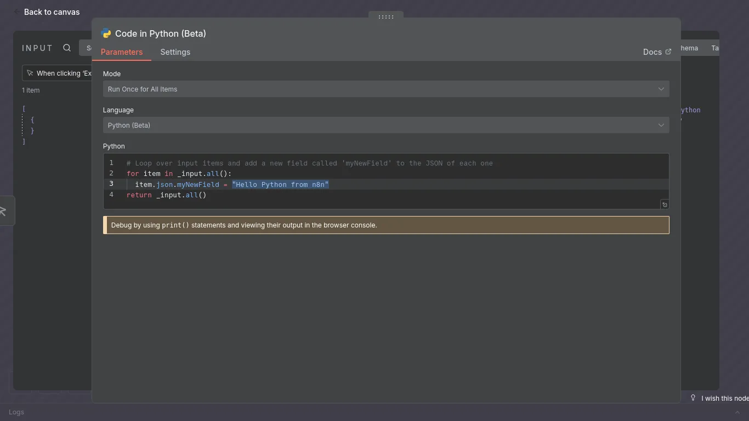This screenshot has height=421, width=749.
Task: Click the back arrow beside 'Back to canvas'
Action: (16, 12)
